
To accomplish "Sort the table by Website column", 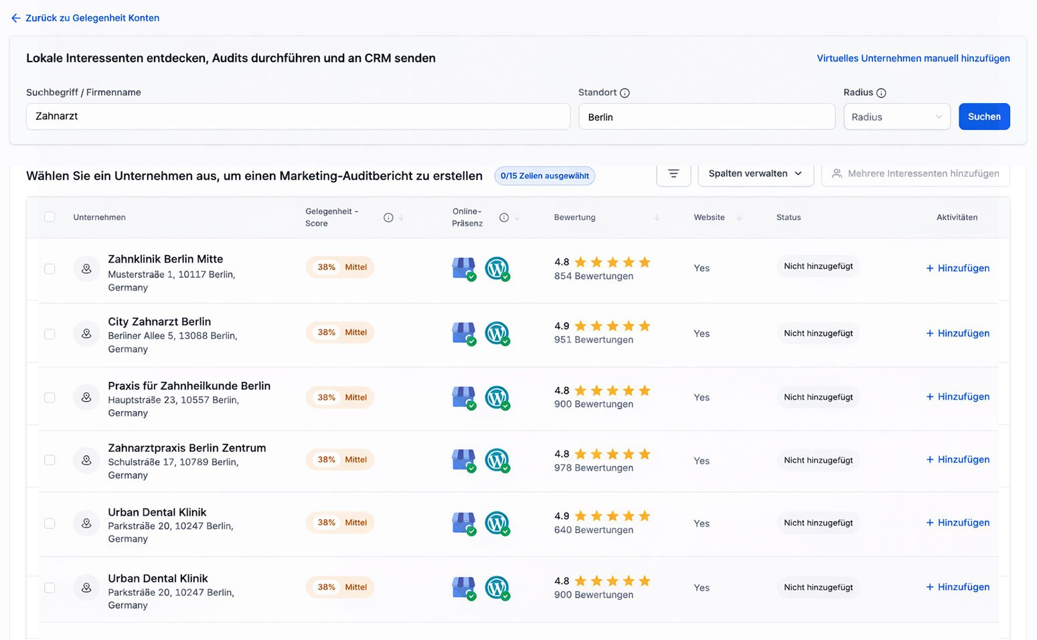I will pyautogui.click(x=739, y=218).
